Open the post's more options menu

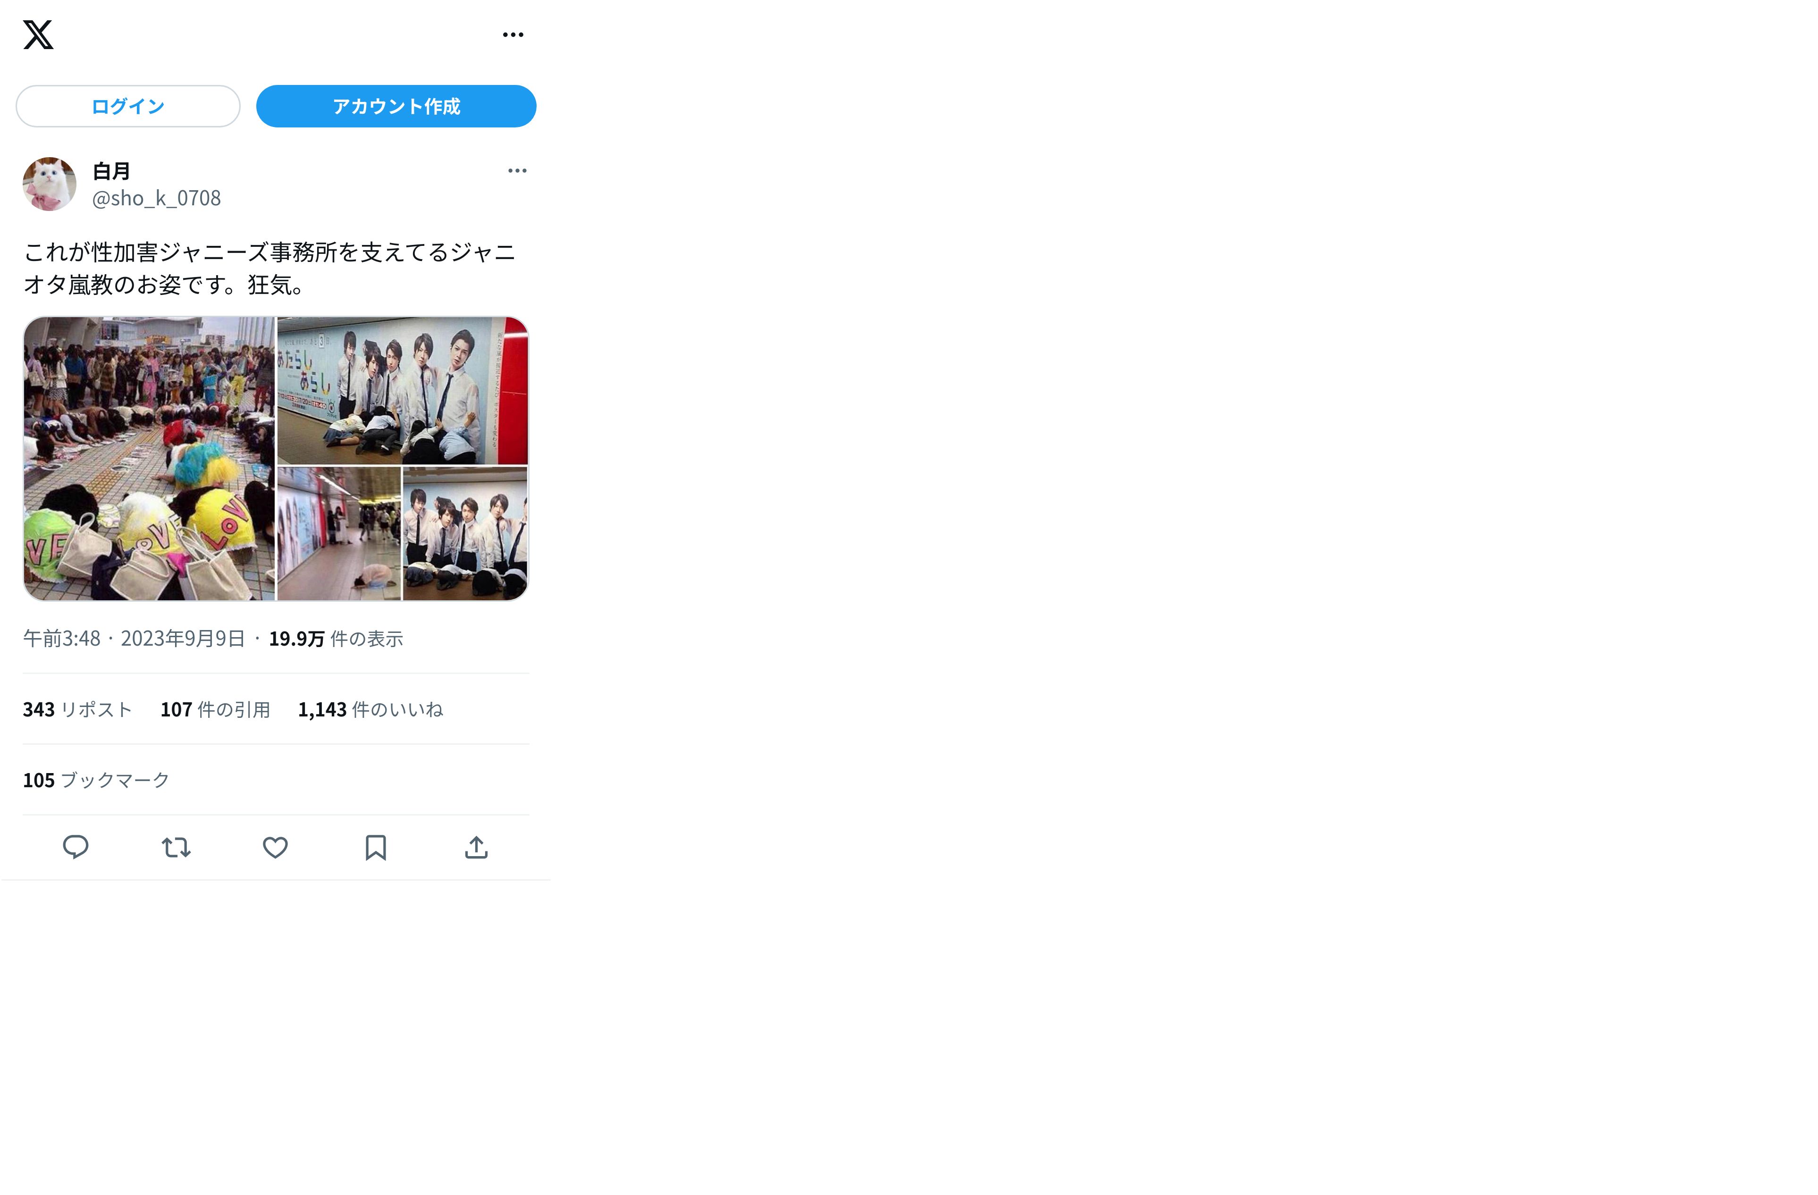click(517, 170)
